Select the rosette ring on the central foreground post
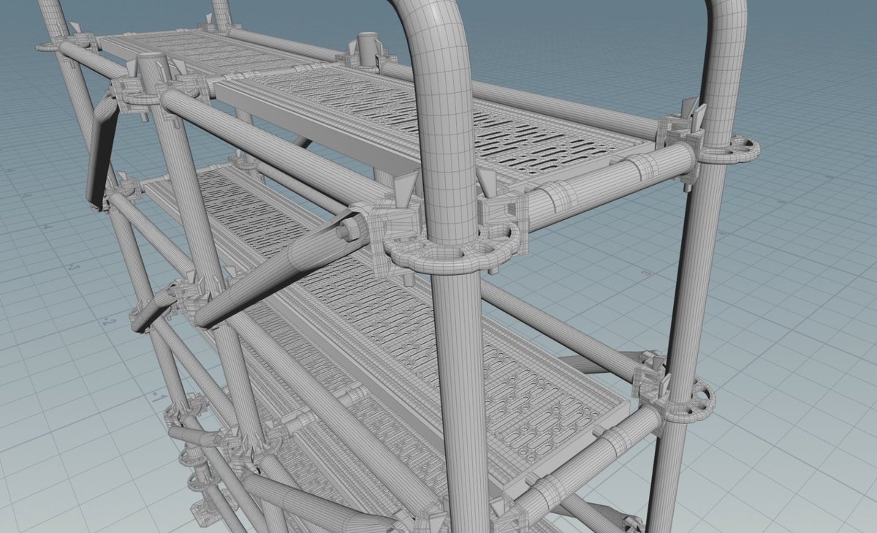The height and width of the screenshot is (533, 877). [x=453, y=250]
